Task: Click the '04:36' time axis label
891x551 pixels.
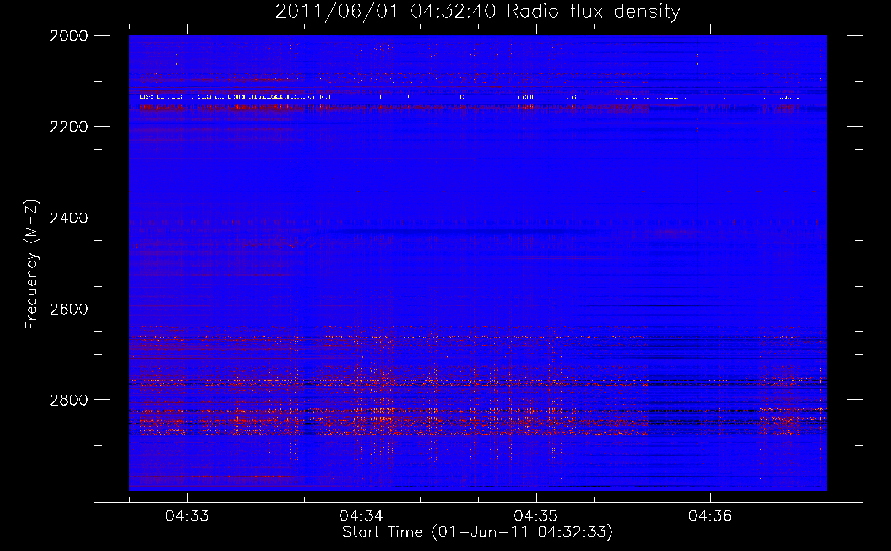Action: pos(710,516)
